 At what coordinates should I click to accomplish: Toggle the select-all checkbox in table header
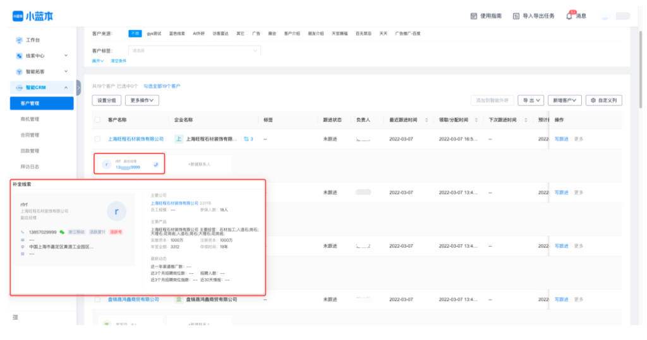(97, 120)
